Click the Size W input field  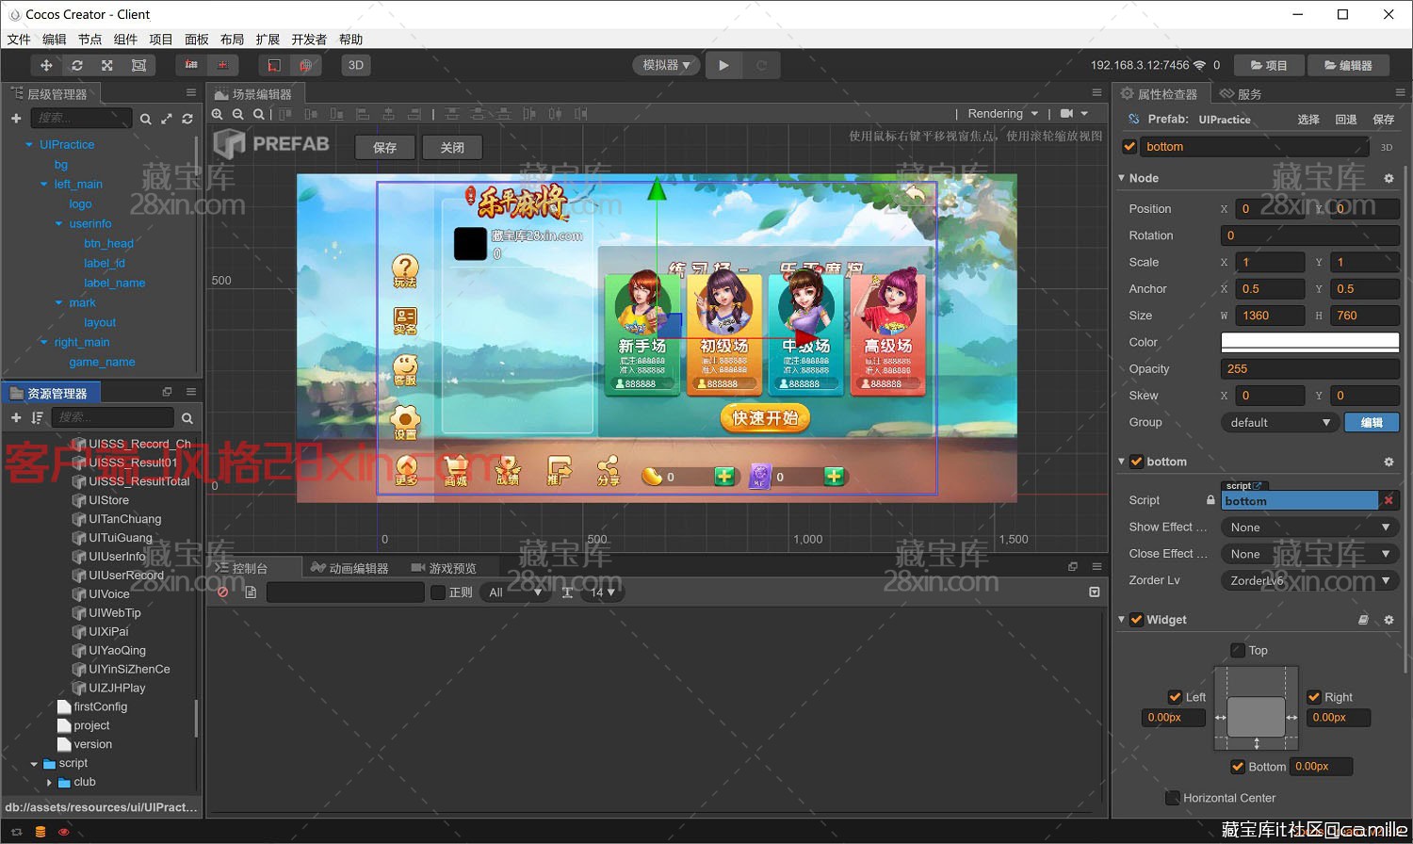[1269, 316]
